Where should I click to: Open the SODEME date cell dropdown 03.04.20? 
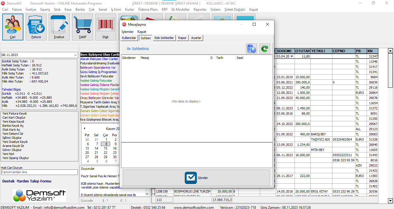point(292,56)
